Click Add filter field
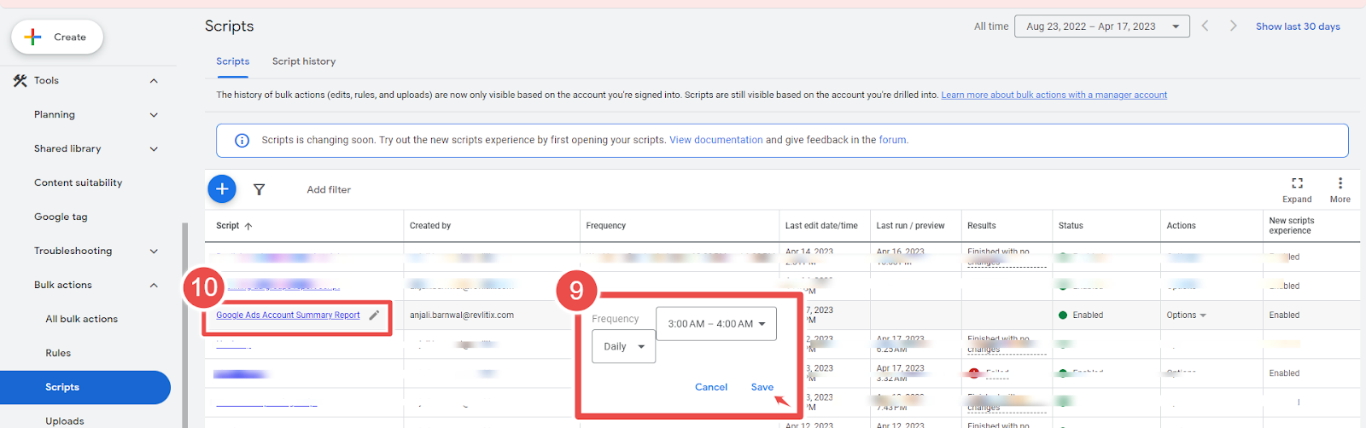Viewport: 1366px width, 428px height. click(329, 189)
